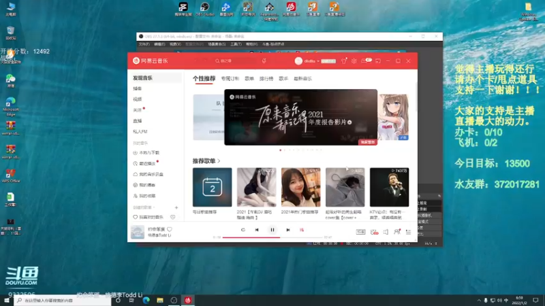Open my music cloud disk
Viewport: 545px width, 306px height.
tap(148, 174)
